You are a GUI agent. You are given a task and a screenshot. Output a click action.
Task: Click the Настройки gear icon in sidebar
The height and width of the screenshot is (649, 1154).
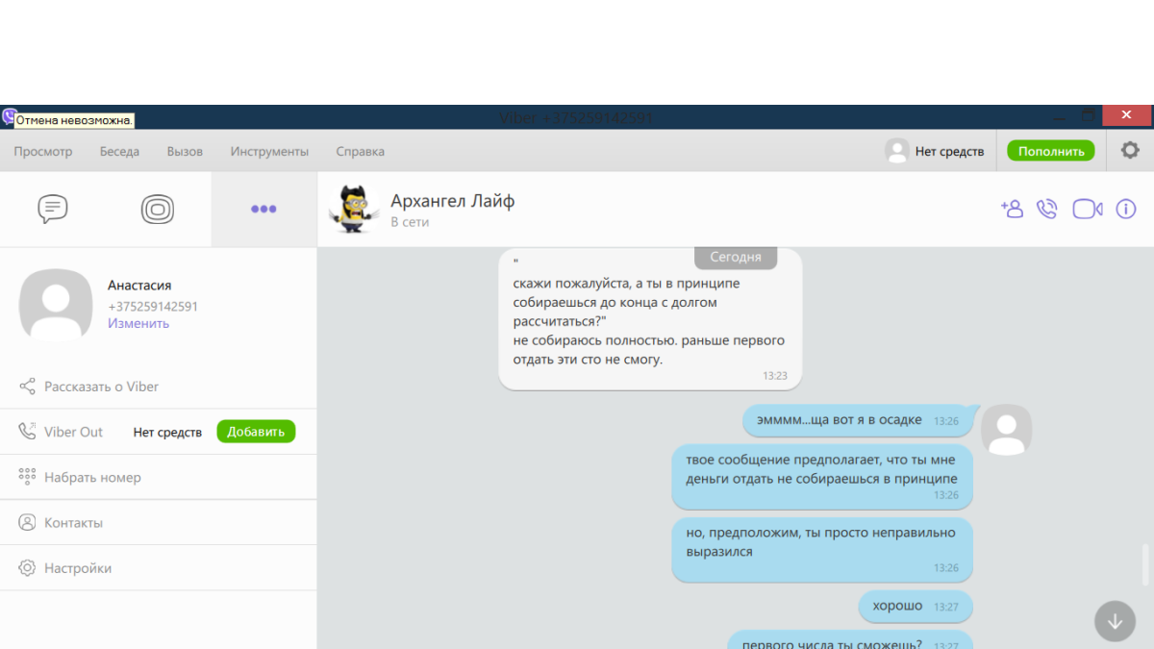tap(27, 568)
